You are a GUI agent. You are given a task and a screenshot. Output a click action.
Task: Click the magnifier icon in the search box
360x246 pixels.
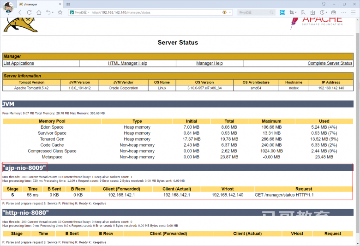tap(271, 12)
